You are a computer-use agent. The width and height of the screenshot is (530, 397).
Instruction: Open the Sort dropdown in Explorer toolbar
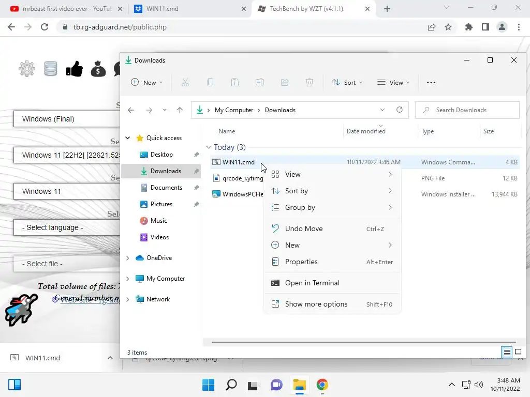click(347, 82)
